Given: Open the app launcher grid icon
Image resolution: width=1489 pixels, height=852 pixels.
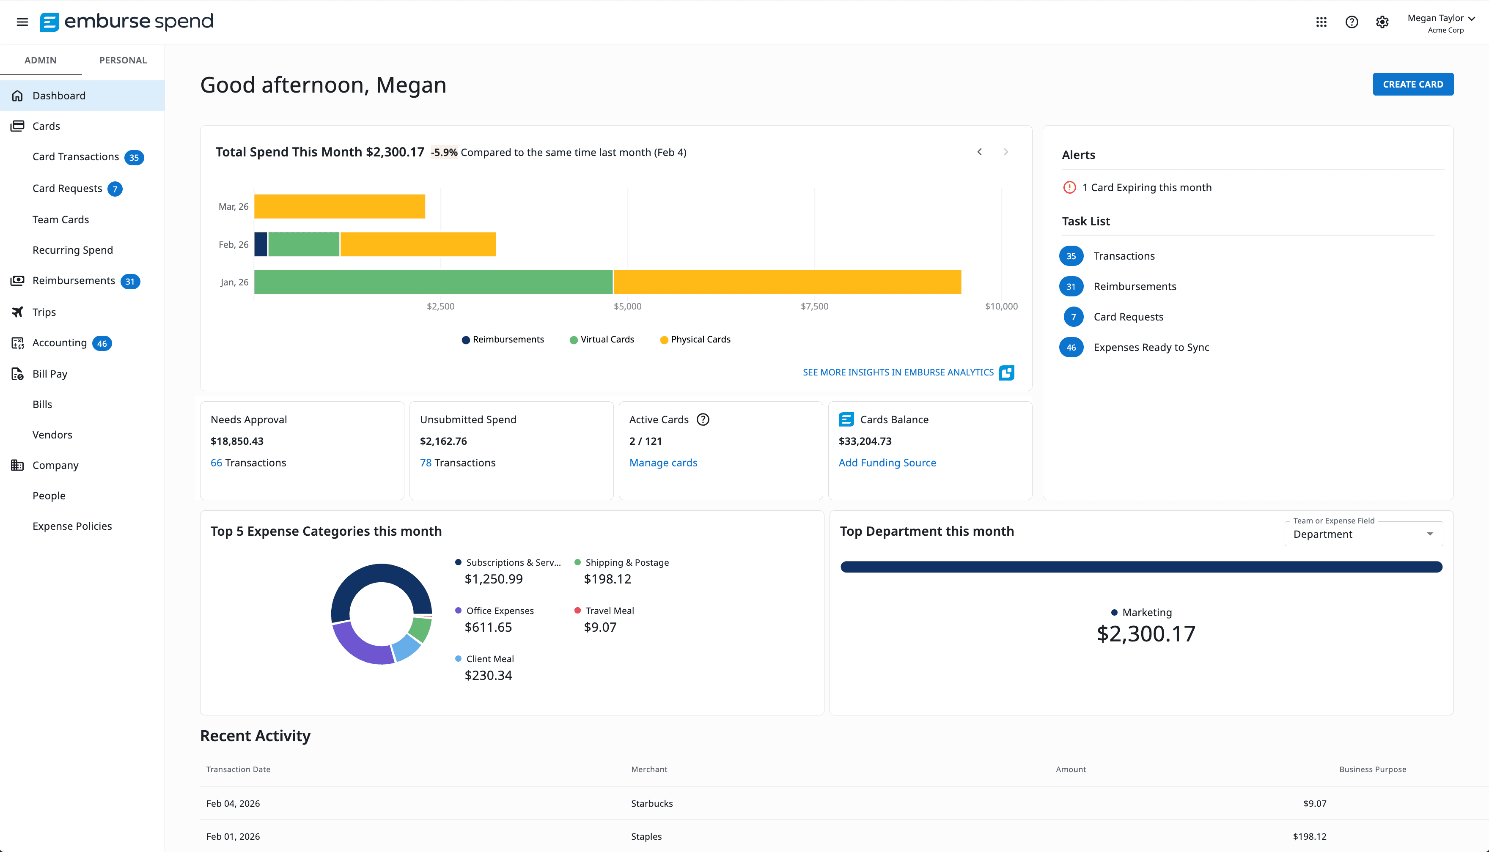Looking at the screenshot, I should 1321,22.
